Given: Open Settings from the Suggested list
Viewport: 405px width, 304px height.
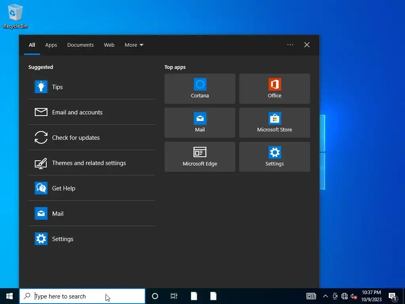Looking at the screenshot, I should [91, 239].
